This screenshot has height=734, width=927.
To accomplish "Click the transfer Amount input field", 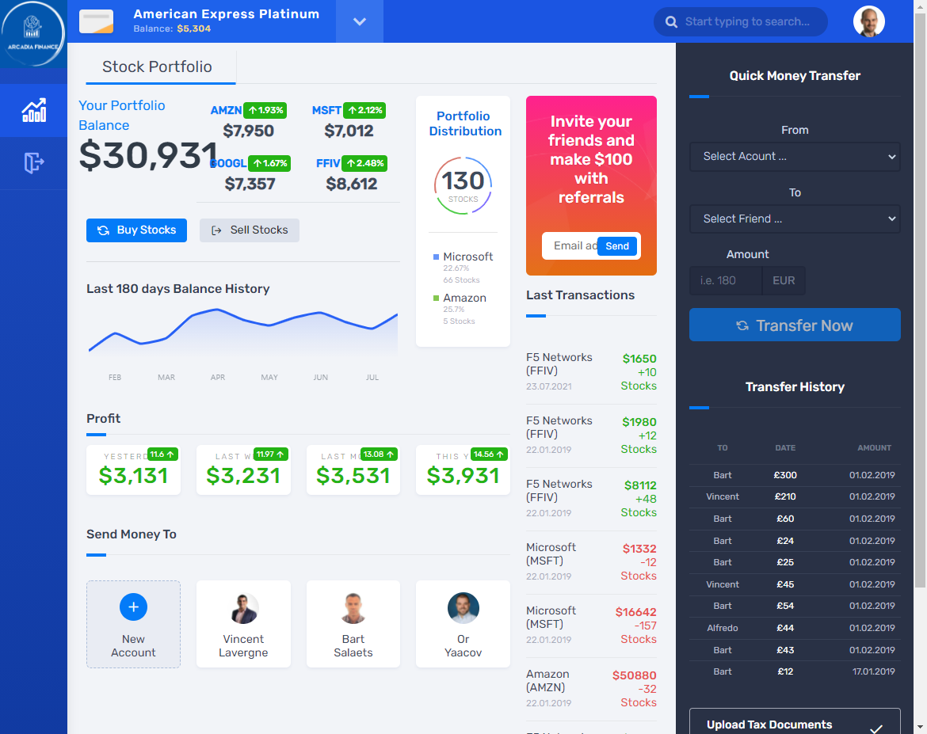I will (726, 281).
